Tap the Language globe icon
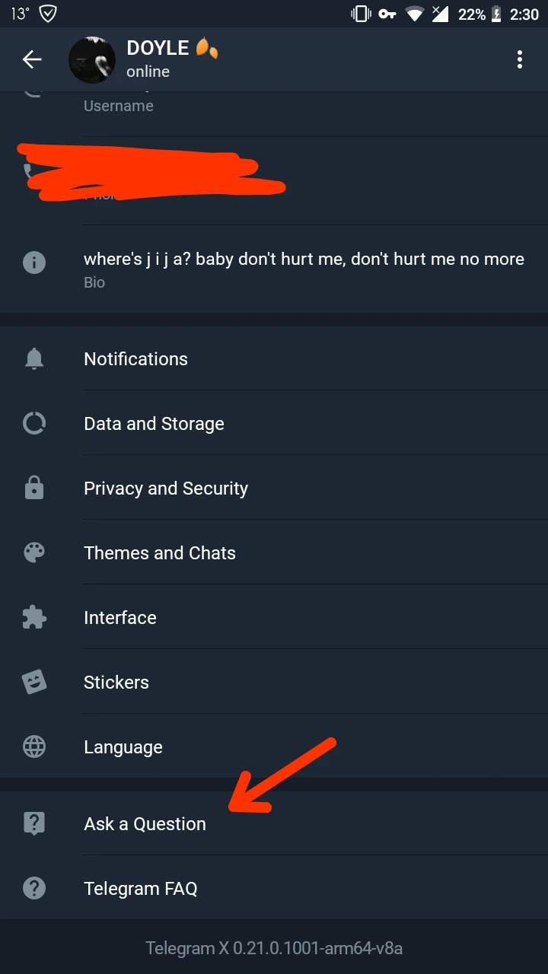The width and height of the screenshot is (548, 974). [34, 747]
